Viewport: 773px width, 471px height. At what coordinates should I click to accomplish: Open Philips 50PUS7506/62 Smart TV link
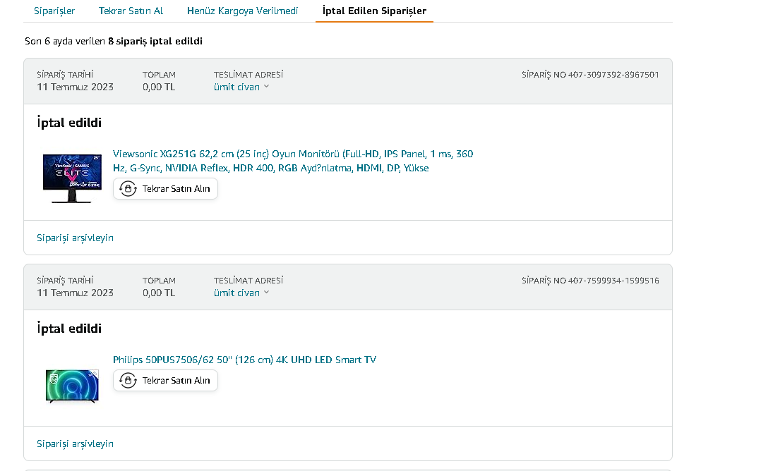[x=244, y=360]
